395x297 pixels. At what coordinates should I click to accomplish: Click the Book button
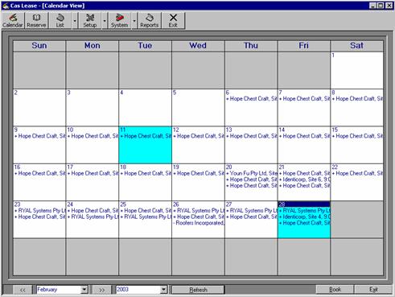click(x=335, y=290)
